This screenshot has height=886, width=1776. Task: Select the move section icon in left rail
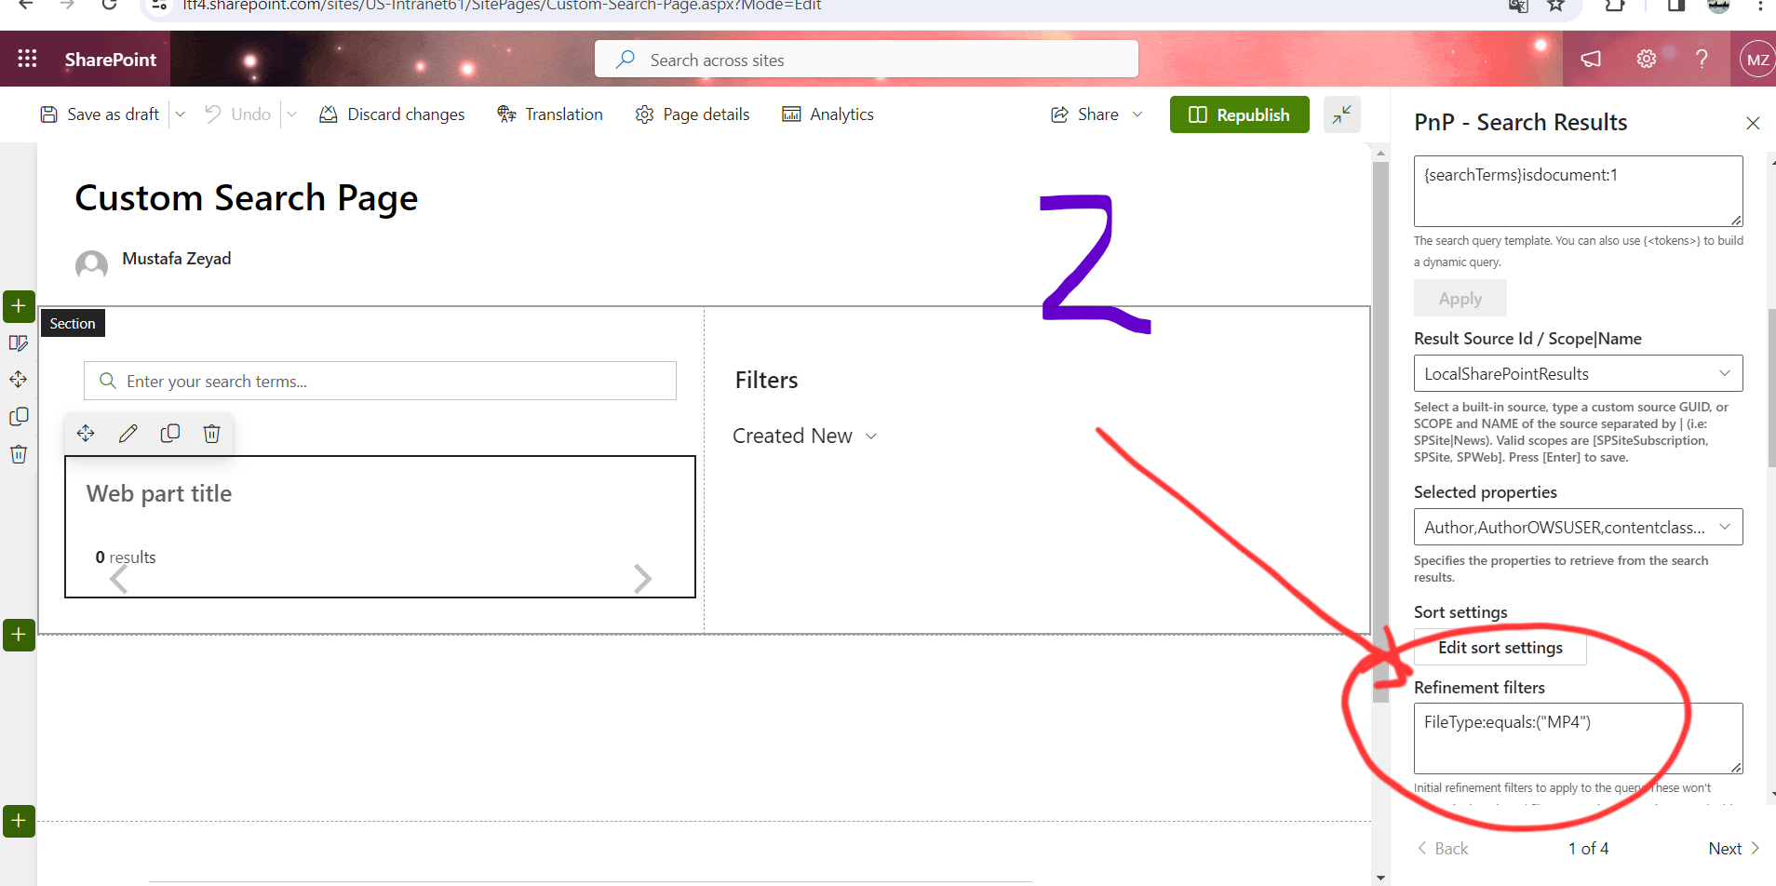coord(19,380)
